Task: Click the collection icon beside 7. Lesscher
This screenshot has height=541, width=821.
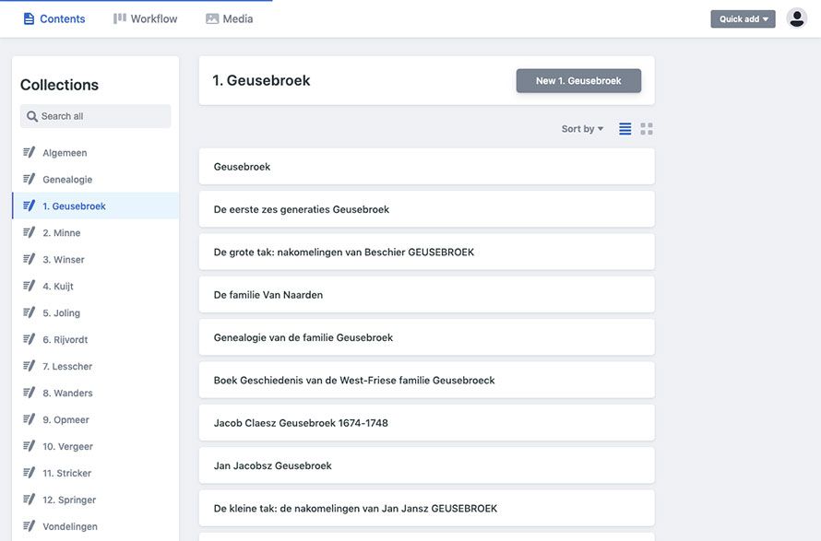Action: [x=29, y=366]
